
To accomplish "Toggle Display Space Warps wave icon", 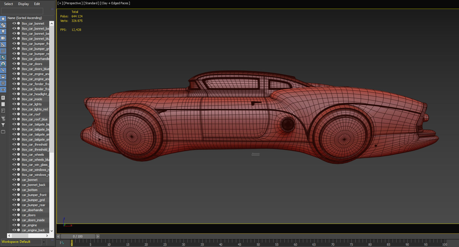I will [3, 51].
